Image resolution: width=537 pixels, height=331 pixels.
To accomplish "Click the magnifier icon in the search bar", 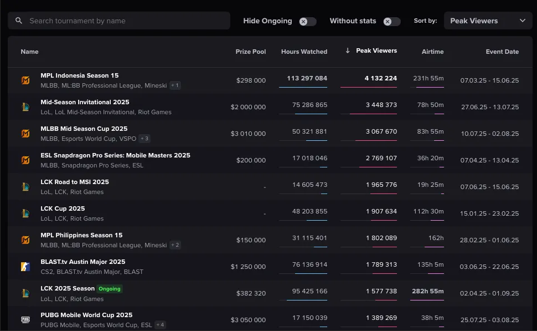I will (x=19, y=21).
